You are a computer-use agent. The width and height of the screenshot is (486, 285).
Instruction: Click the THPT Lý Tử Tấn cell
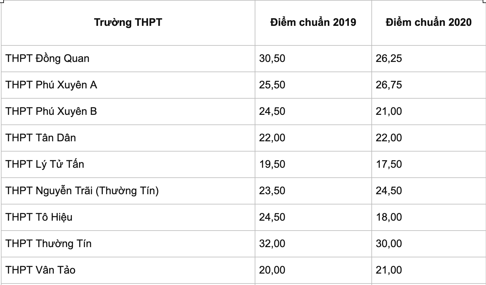[45, 164]
